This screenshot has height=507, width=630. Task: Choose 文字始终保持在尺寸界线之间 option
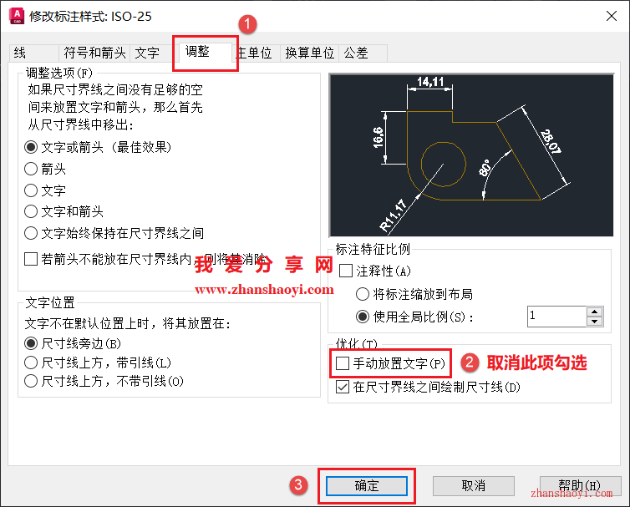114,233
